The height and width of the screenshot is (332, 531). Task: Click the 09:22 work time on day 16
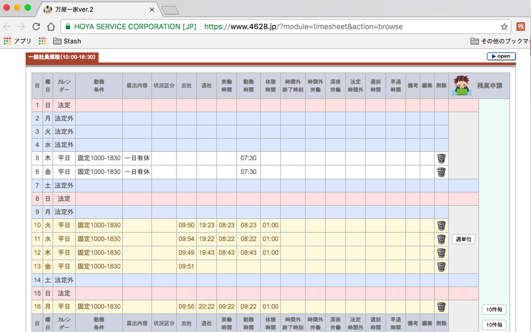(248, 307)
